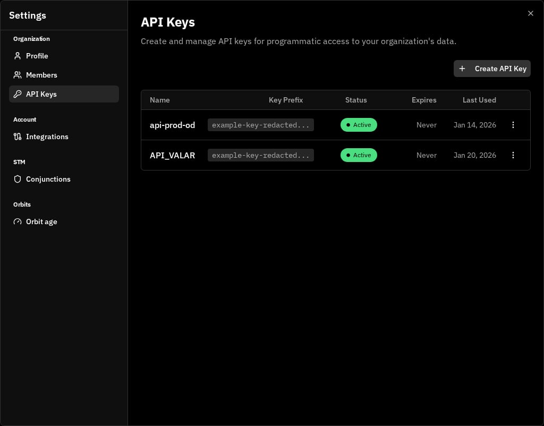Go to Integrations settings
This screenshot has height=426, width=544.
[64, 137]
